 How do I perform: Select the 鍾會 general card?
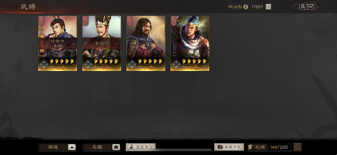click(x=58, y=43)
